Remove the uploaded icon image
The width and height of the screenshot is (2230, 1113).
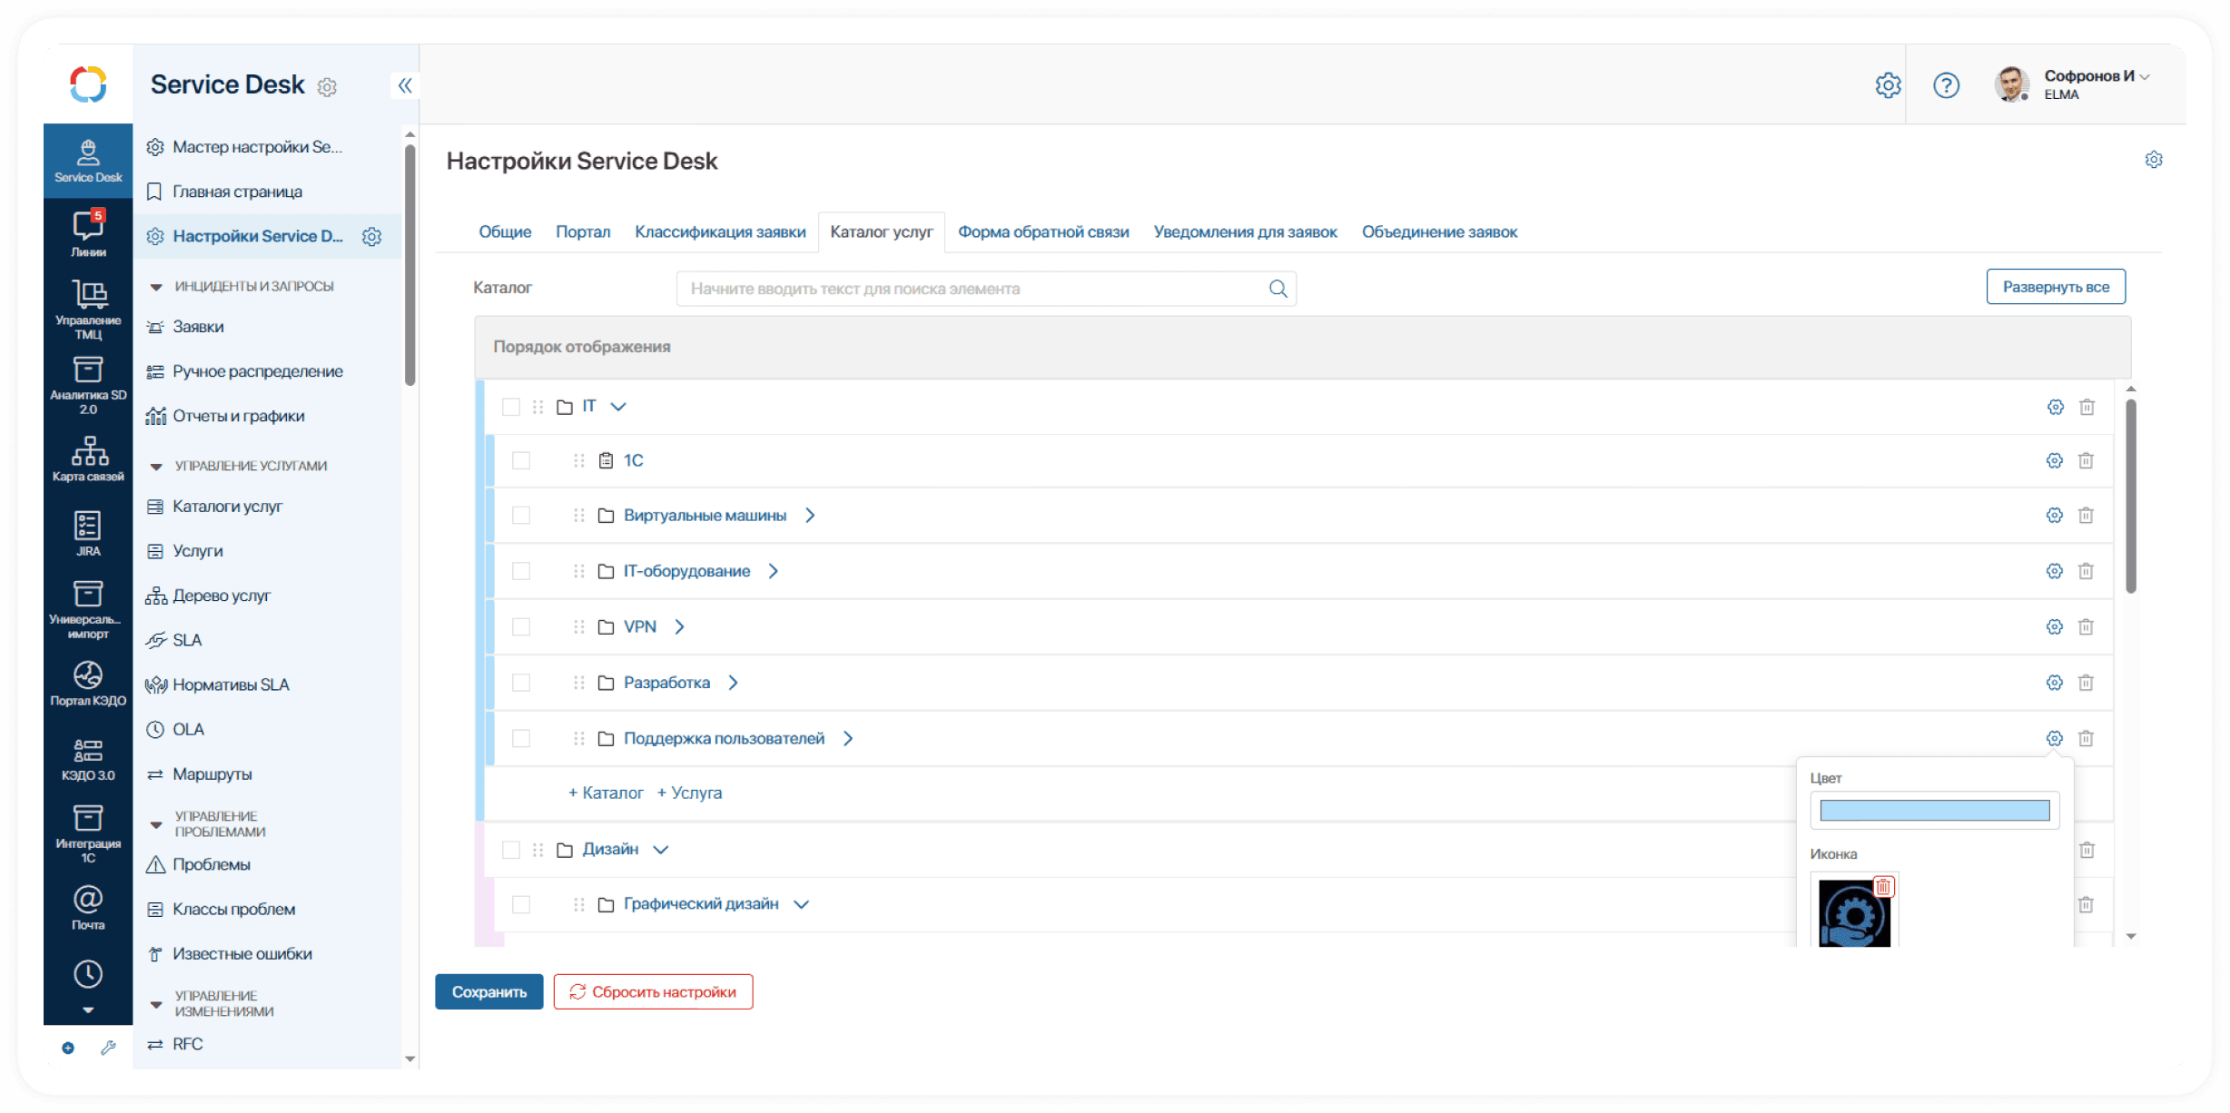1883,887
